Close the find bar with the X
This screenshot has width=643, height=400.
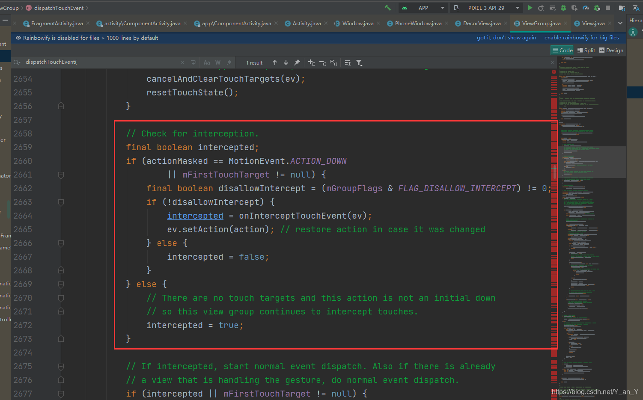[552, 62]
